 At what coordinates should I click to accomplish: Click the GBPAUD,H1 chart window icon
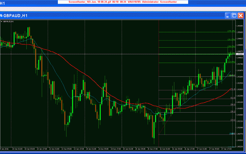(x=1, y=15)
